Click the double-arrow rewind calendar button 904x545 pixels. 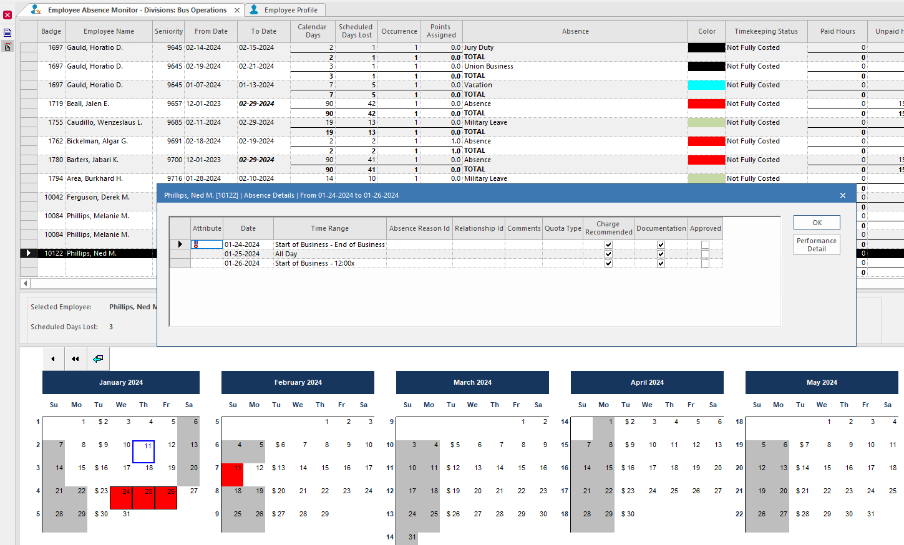[75, 359]
